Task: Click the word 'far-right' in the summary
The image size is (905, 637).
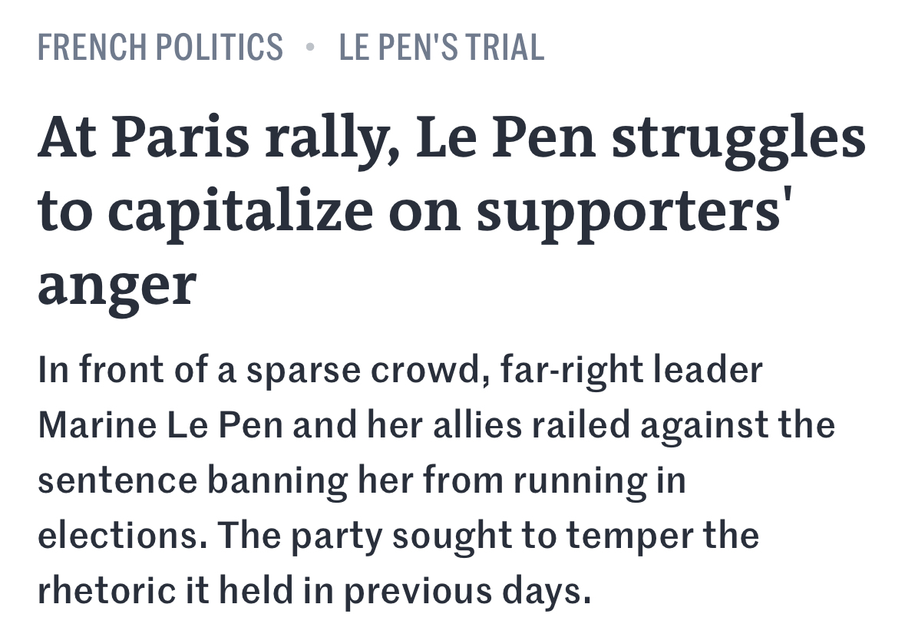Action: point(572,370)
